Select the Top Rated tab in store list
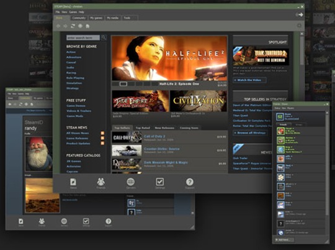 143,128
